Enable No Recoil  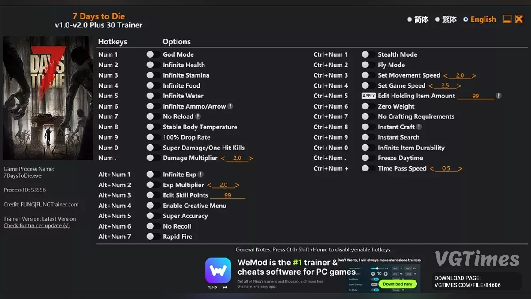(154, 226)
